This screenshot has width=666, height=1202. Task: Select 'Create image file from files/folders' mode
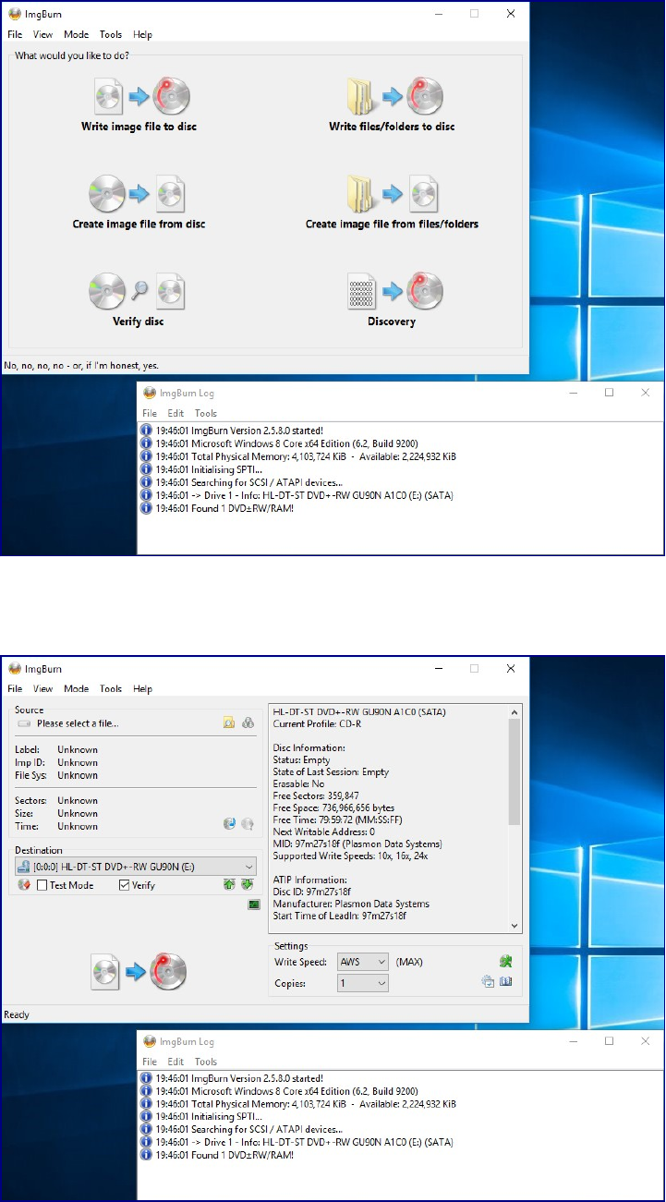[392, 201]
